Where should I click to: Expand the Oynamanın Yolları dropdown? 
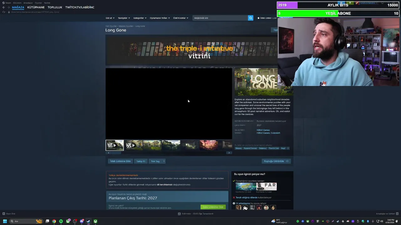[160, 18]
